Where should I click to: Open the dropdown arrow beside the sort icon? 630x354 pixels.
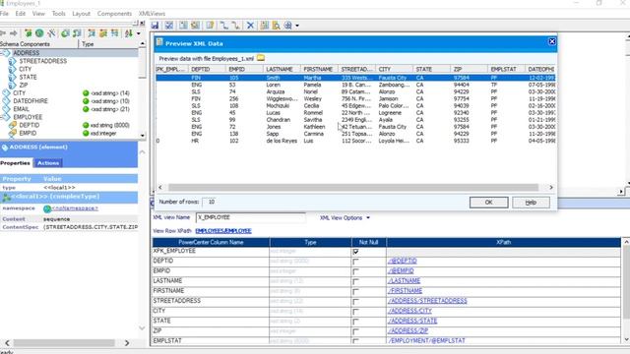click(138, 33)
